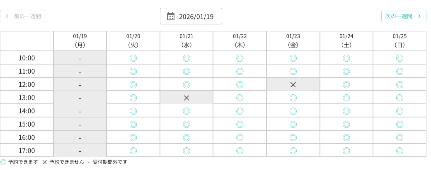Click the 01/24 (土) column header

pyautogui.click(x=346, y=41)
